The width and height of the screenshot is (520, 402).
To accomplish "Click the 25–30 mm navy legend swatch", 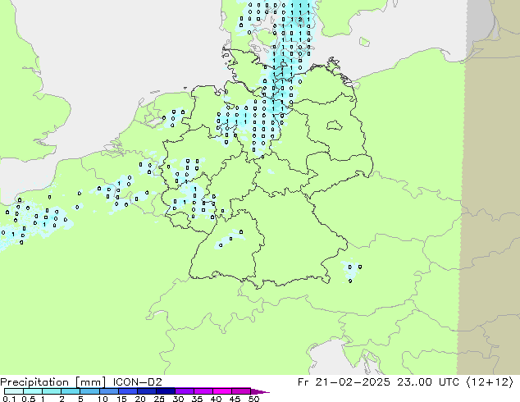I will tap(165, 391).
